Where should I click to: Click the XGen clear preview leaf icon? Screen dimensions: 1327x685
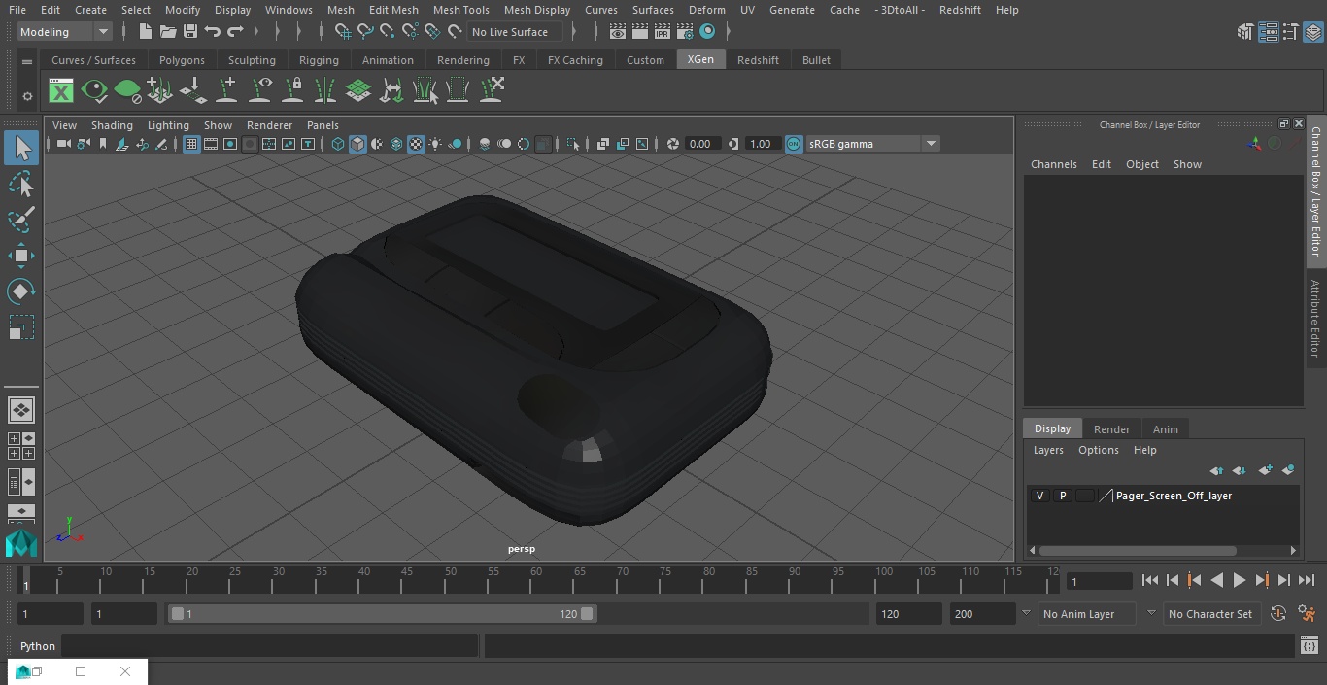[127, 91]
